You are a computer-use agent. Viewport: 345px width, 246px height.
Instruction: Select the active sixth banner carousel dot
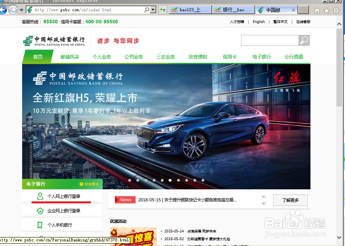(x=170, y=180)
